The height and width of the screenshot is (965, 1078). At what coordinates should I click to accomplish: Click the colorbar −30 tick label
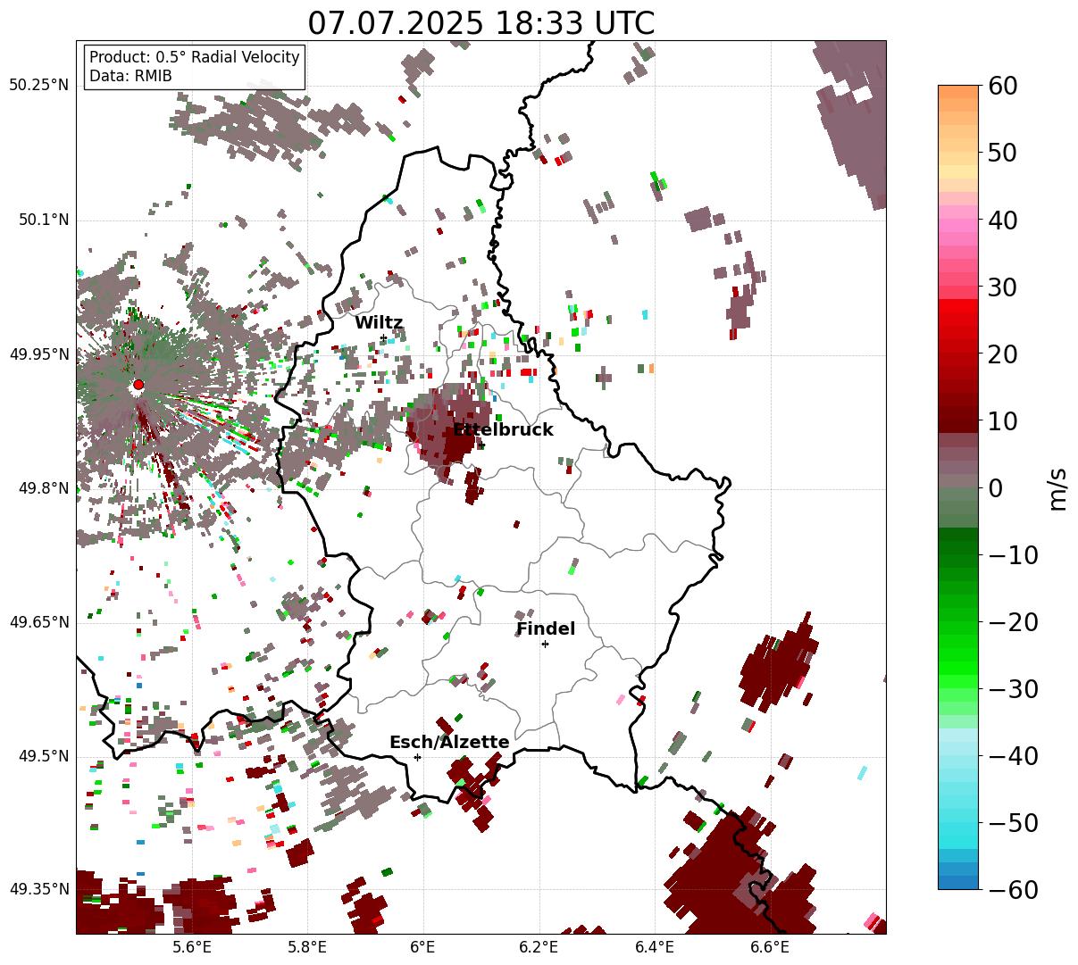pos(1014,689)
